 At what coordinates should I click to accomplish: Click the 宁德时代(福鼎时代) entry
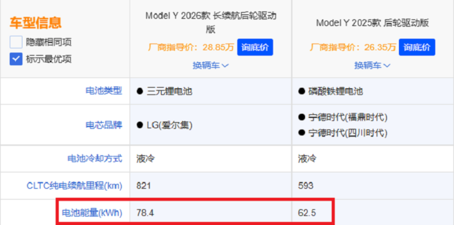pyautogui.click(x=348, y=118)
